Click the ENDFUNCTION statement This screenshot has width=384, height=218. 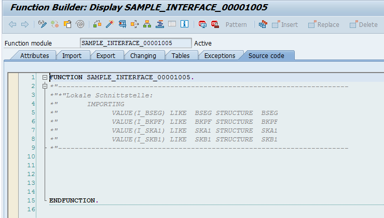click(x=74, y=200)
